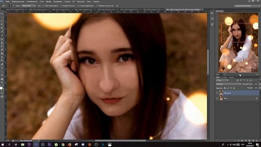Switch to the История tab

tap(224, 77)
